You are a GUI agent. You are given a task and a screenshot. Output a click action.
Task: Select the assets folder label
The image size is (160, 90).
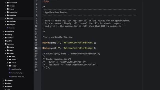pos(11,47)
